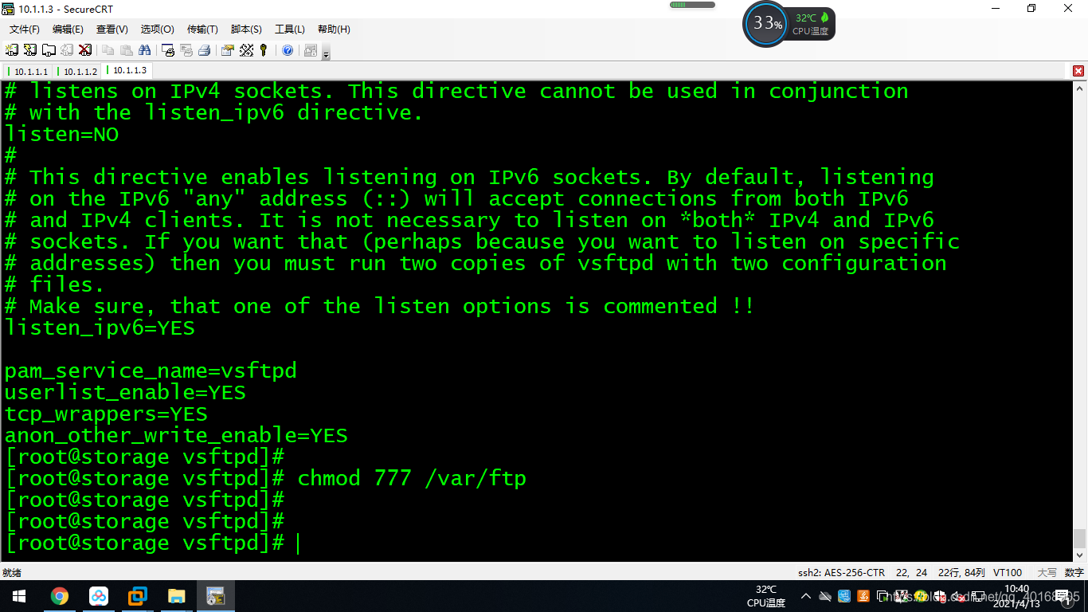Switch to the 10.1.1.1 session tab
The image size is (1088, 612).
(29, 71)
